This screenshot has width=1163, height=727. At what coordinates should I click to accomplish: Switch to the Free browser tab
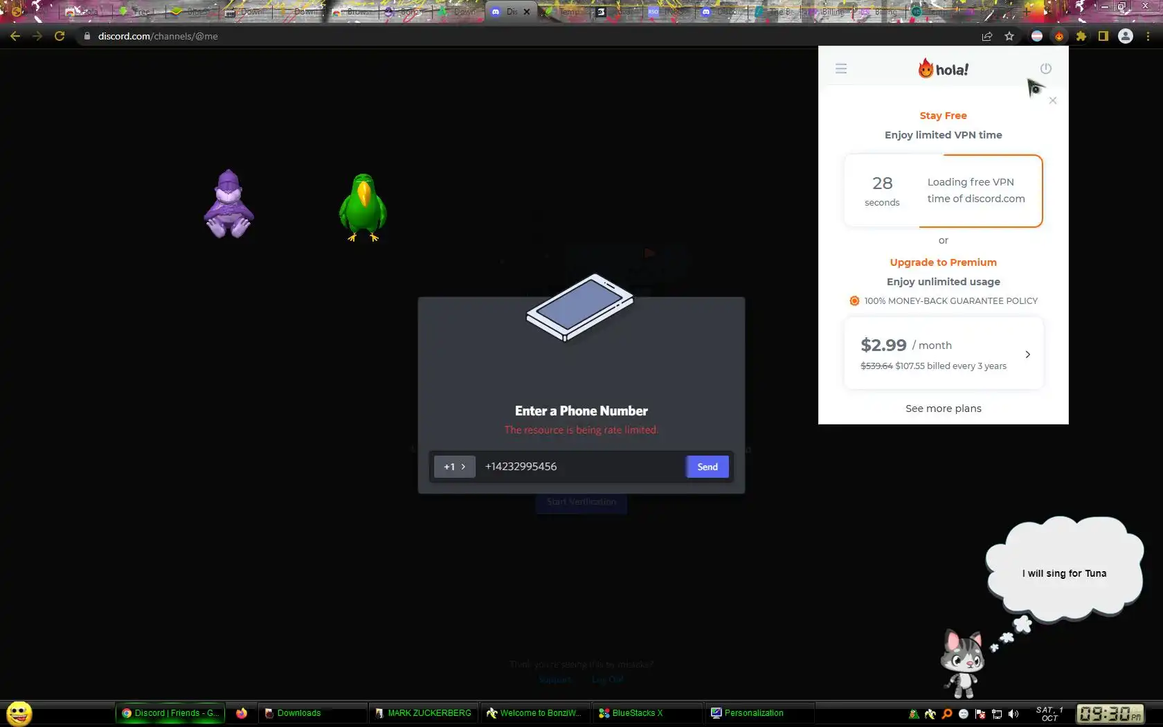138,12
